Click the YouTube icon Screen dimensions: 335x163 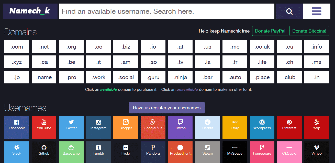[x=44, y=127]
